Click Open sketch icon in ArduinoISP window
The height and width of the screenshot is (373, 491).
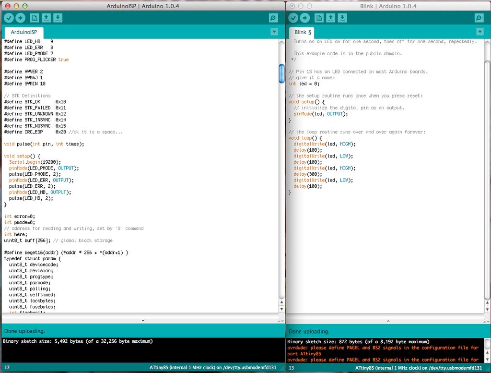click(x=46, y=18)
